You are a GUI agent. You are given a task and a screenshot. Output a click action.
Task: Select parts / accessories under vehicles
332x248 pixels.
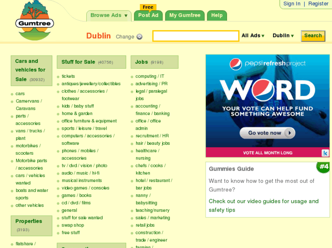(28, 120)
